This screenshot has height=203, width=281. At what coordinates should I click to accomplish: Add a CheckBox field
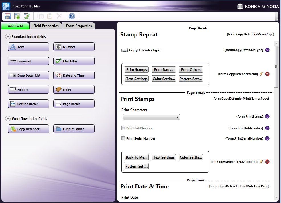click(74, 61)
